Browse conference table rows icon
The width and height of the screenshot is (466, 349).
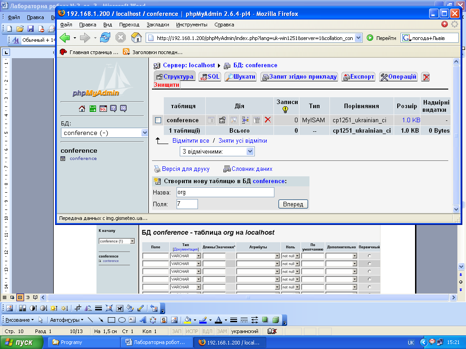(x=211, y=120)
